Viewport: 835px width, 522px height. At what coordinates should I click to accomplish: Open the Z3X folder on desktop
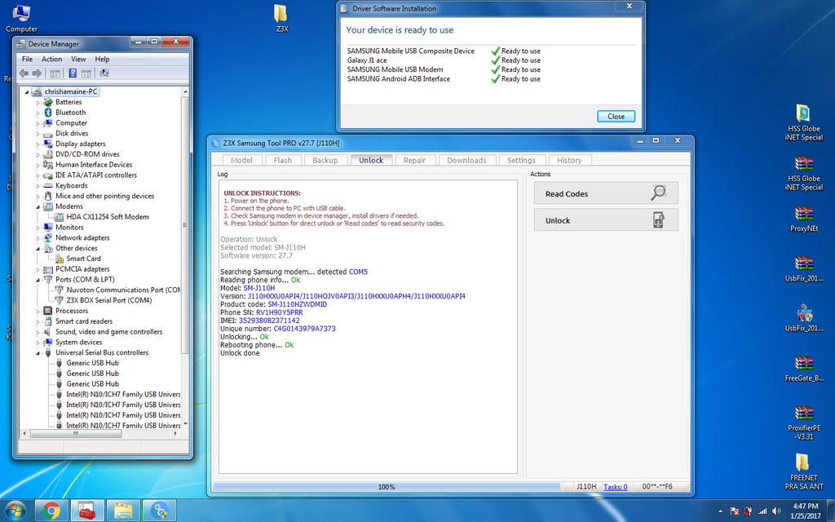point(281,18)
